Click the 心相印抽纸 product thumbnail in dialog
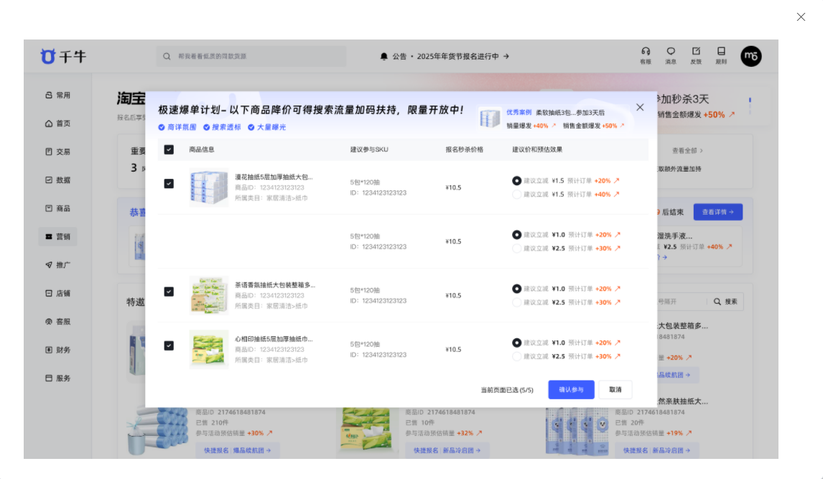 coord(209,350)
